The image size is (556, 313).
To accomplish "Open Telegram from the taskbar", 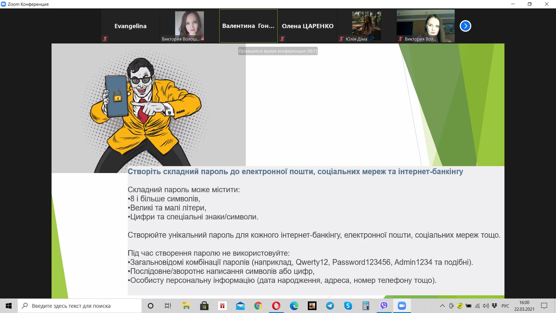I will [330, 306].
